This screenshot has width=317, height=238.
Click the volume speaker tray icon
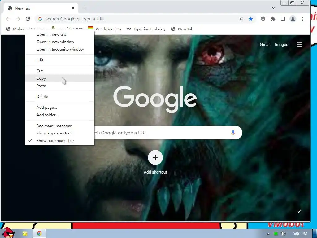(283, 234)
